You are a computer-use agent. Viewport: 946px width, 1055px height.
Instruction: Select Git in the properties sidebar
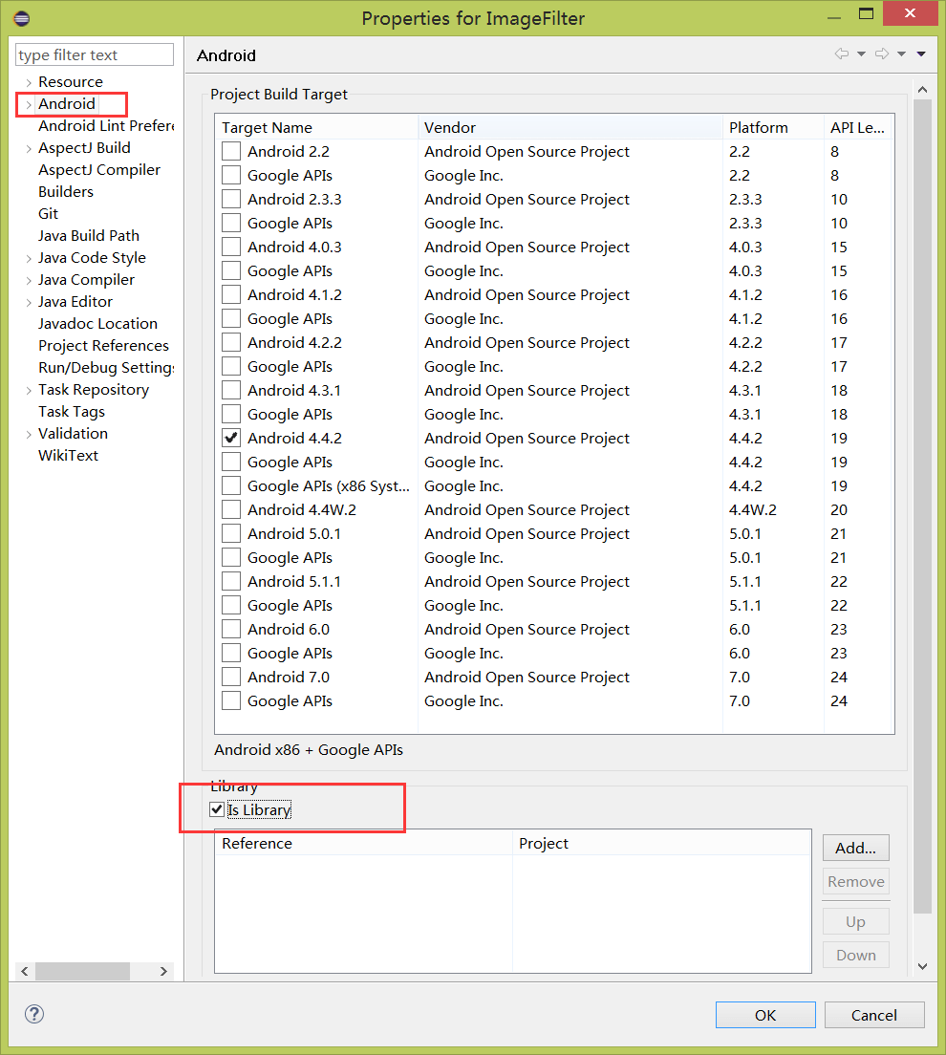pos(48,213)
